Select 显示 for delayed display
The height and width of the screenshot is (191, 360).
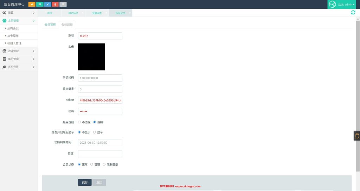click(x=95, y=132)
